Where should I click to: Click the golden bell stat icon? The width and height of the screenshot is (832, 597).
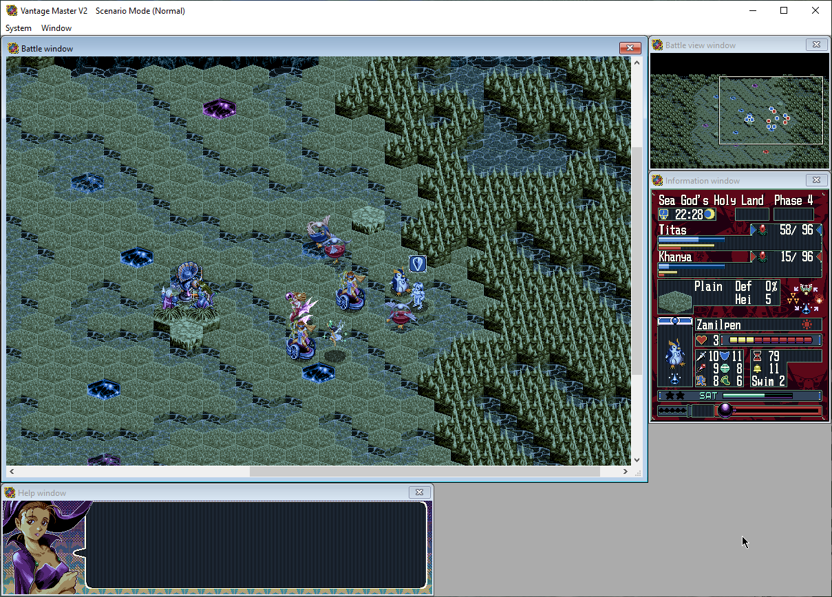pos(757,369)
